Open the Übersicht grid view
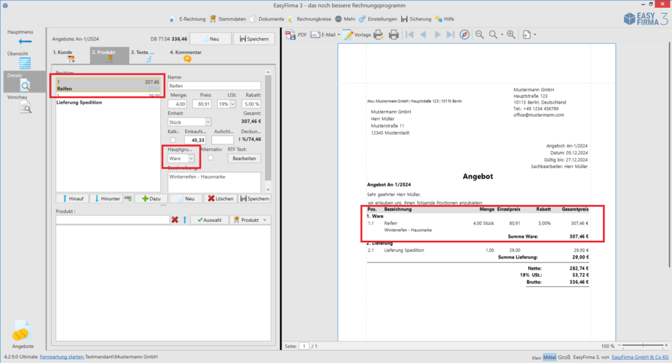The height and width of the screenshot is (363, 672). pyautogui.click(x=25, y=63)
